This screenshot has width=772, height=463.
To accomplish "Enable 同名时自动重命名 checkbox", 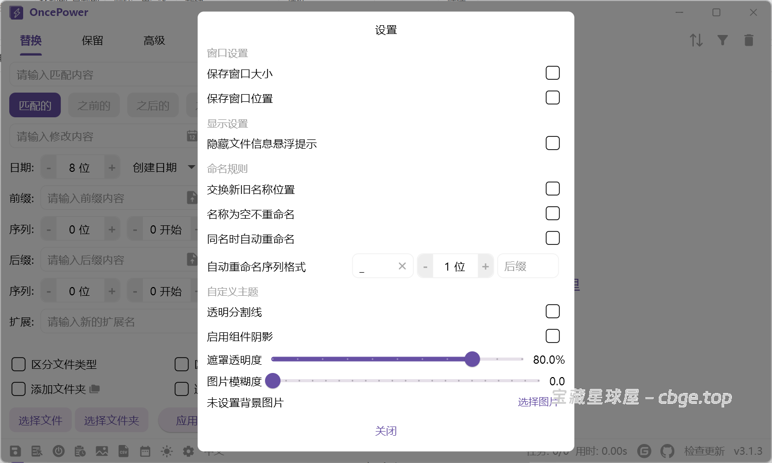I will click(553, 238).
